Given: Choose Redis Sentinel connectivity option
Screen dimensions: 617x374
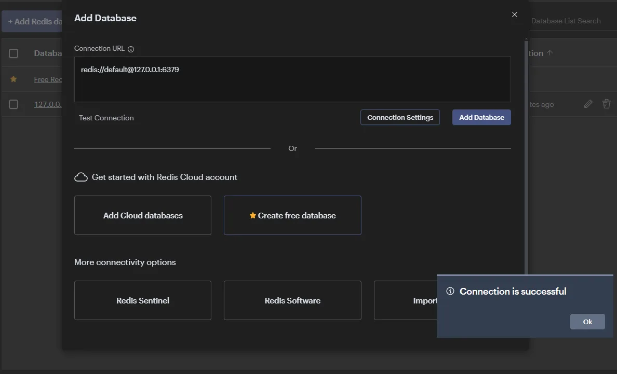Looking at the screenshot, I should (x=143, y=300).
